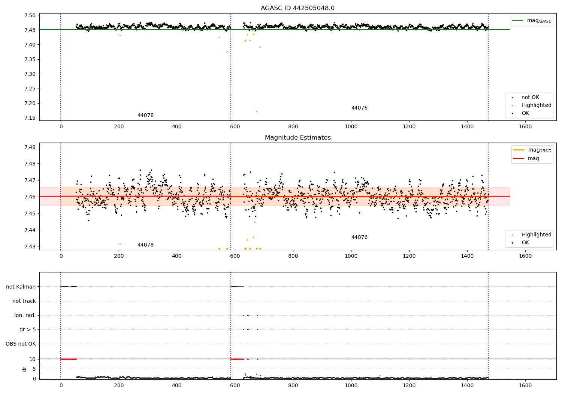Click the 7.15 tick label on top plot
Screen dimensions: 562x394
point(30,118)
